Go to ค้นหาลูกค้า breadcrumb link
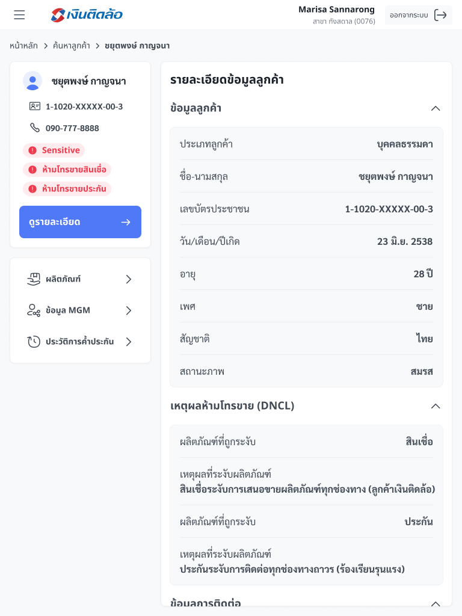 tap(72, 46)
